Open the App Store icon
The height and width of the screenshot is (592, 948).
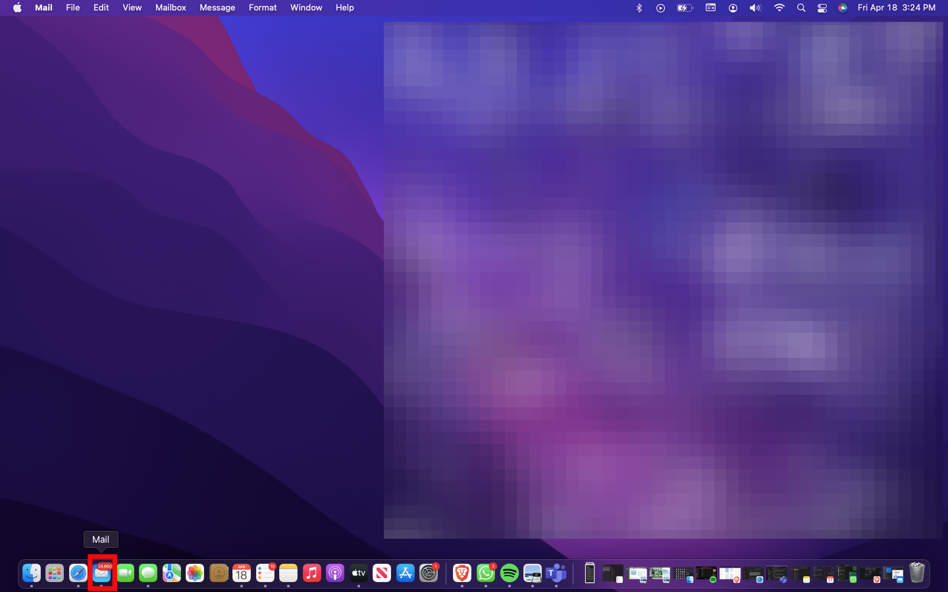click(x=406, y=573)
